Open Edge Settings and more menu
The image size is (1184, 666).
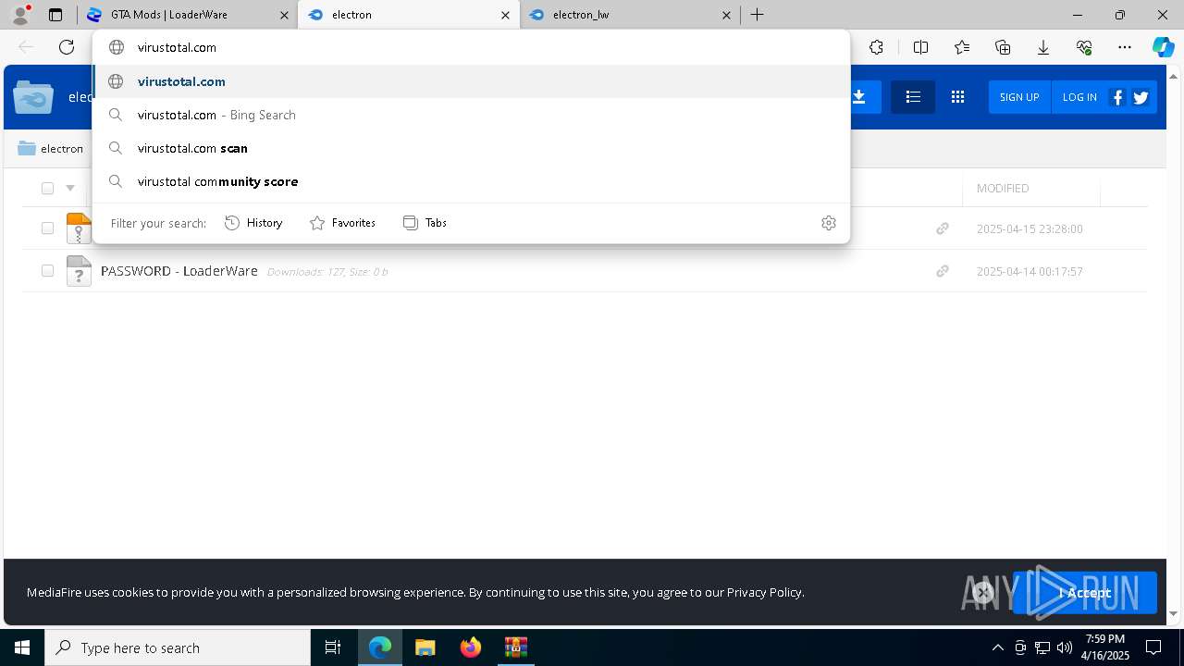click(x=1125, y=47)
